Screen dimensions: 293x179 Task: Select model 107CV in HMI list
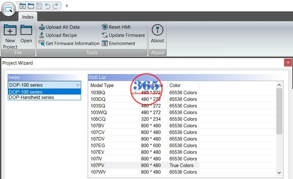[98, 132]
